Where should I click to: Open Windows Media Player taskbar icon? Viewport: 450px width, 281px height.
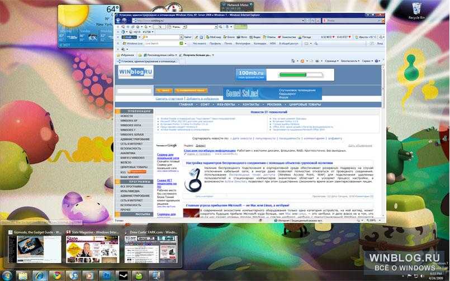(x=90, y=276)
